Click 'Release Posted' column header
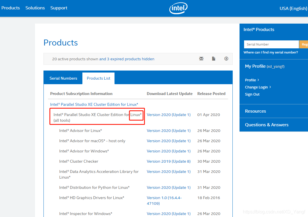The width and height of the screenshot is (308, 217). 211,94
